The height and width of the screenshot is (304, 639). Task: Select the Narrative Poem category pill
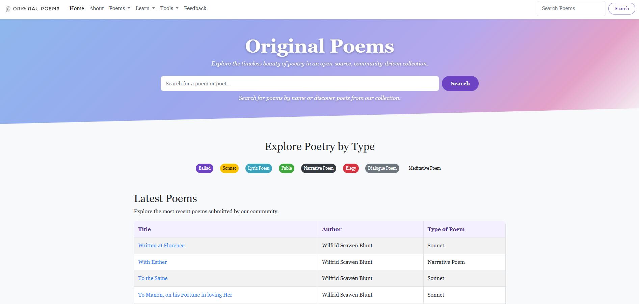[318, 168]
